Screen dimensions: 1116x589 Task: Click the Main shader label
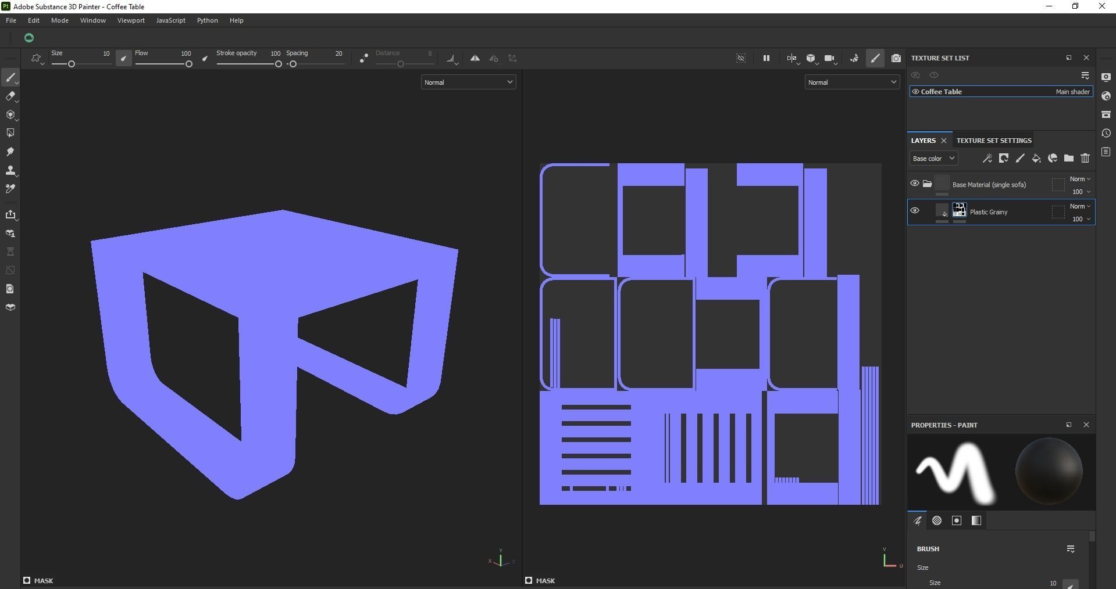(1073, 92)
